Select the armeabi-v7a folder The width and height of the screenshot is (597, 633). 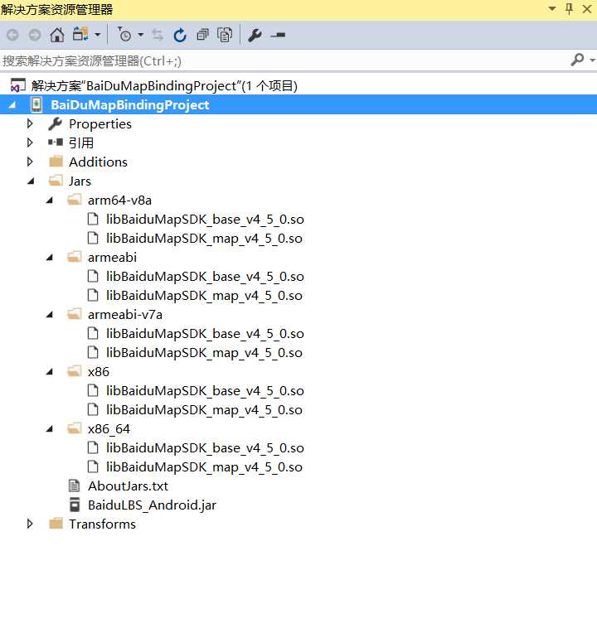tap(125, 315)
